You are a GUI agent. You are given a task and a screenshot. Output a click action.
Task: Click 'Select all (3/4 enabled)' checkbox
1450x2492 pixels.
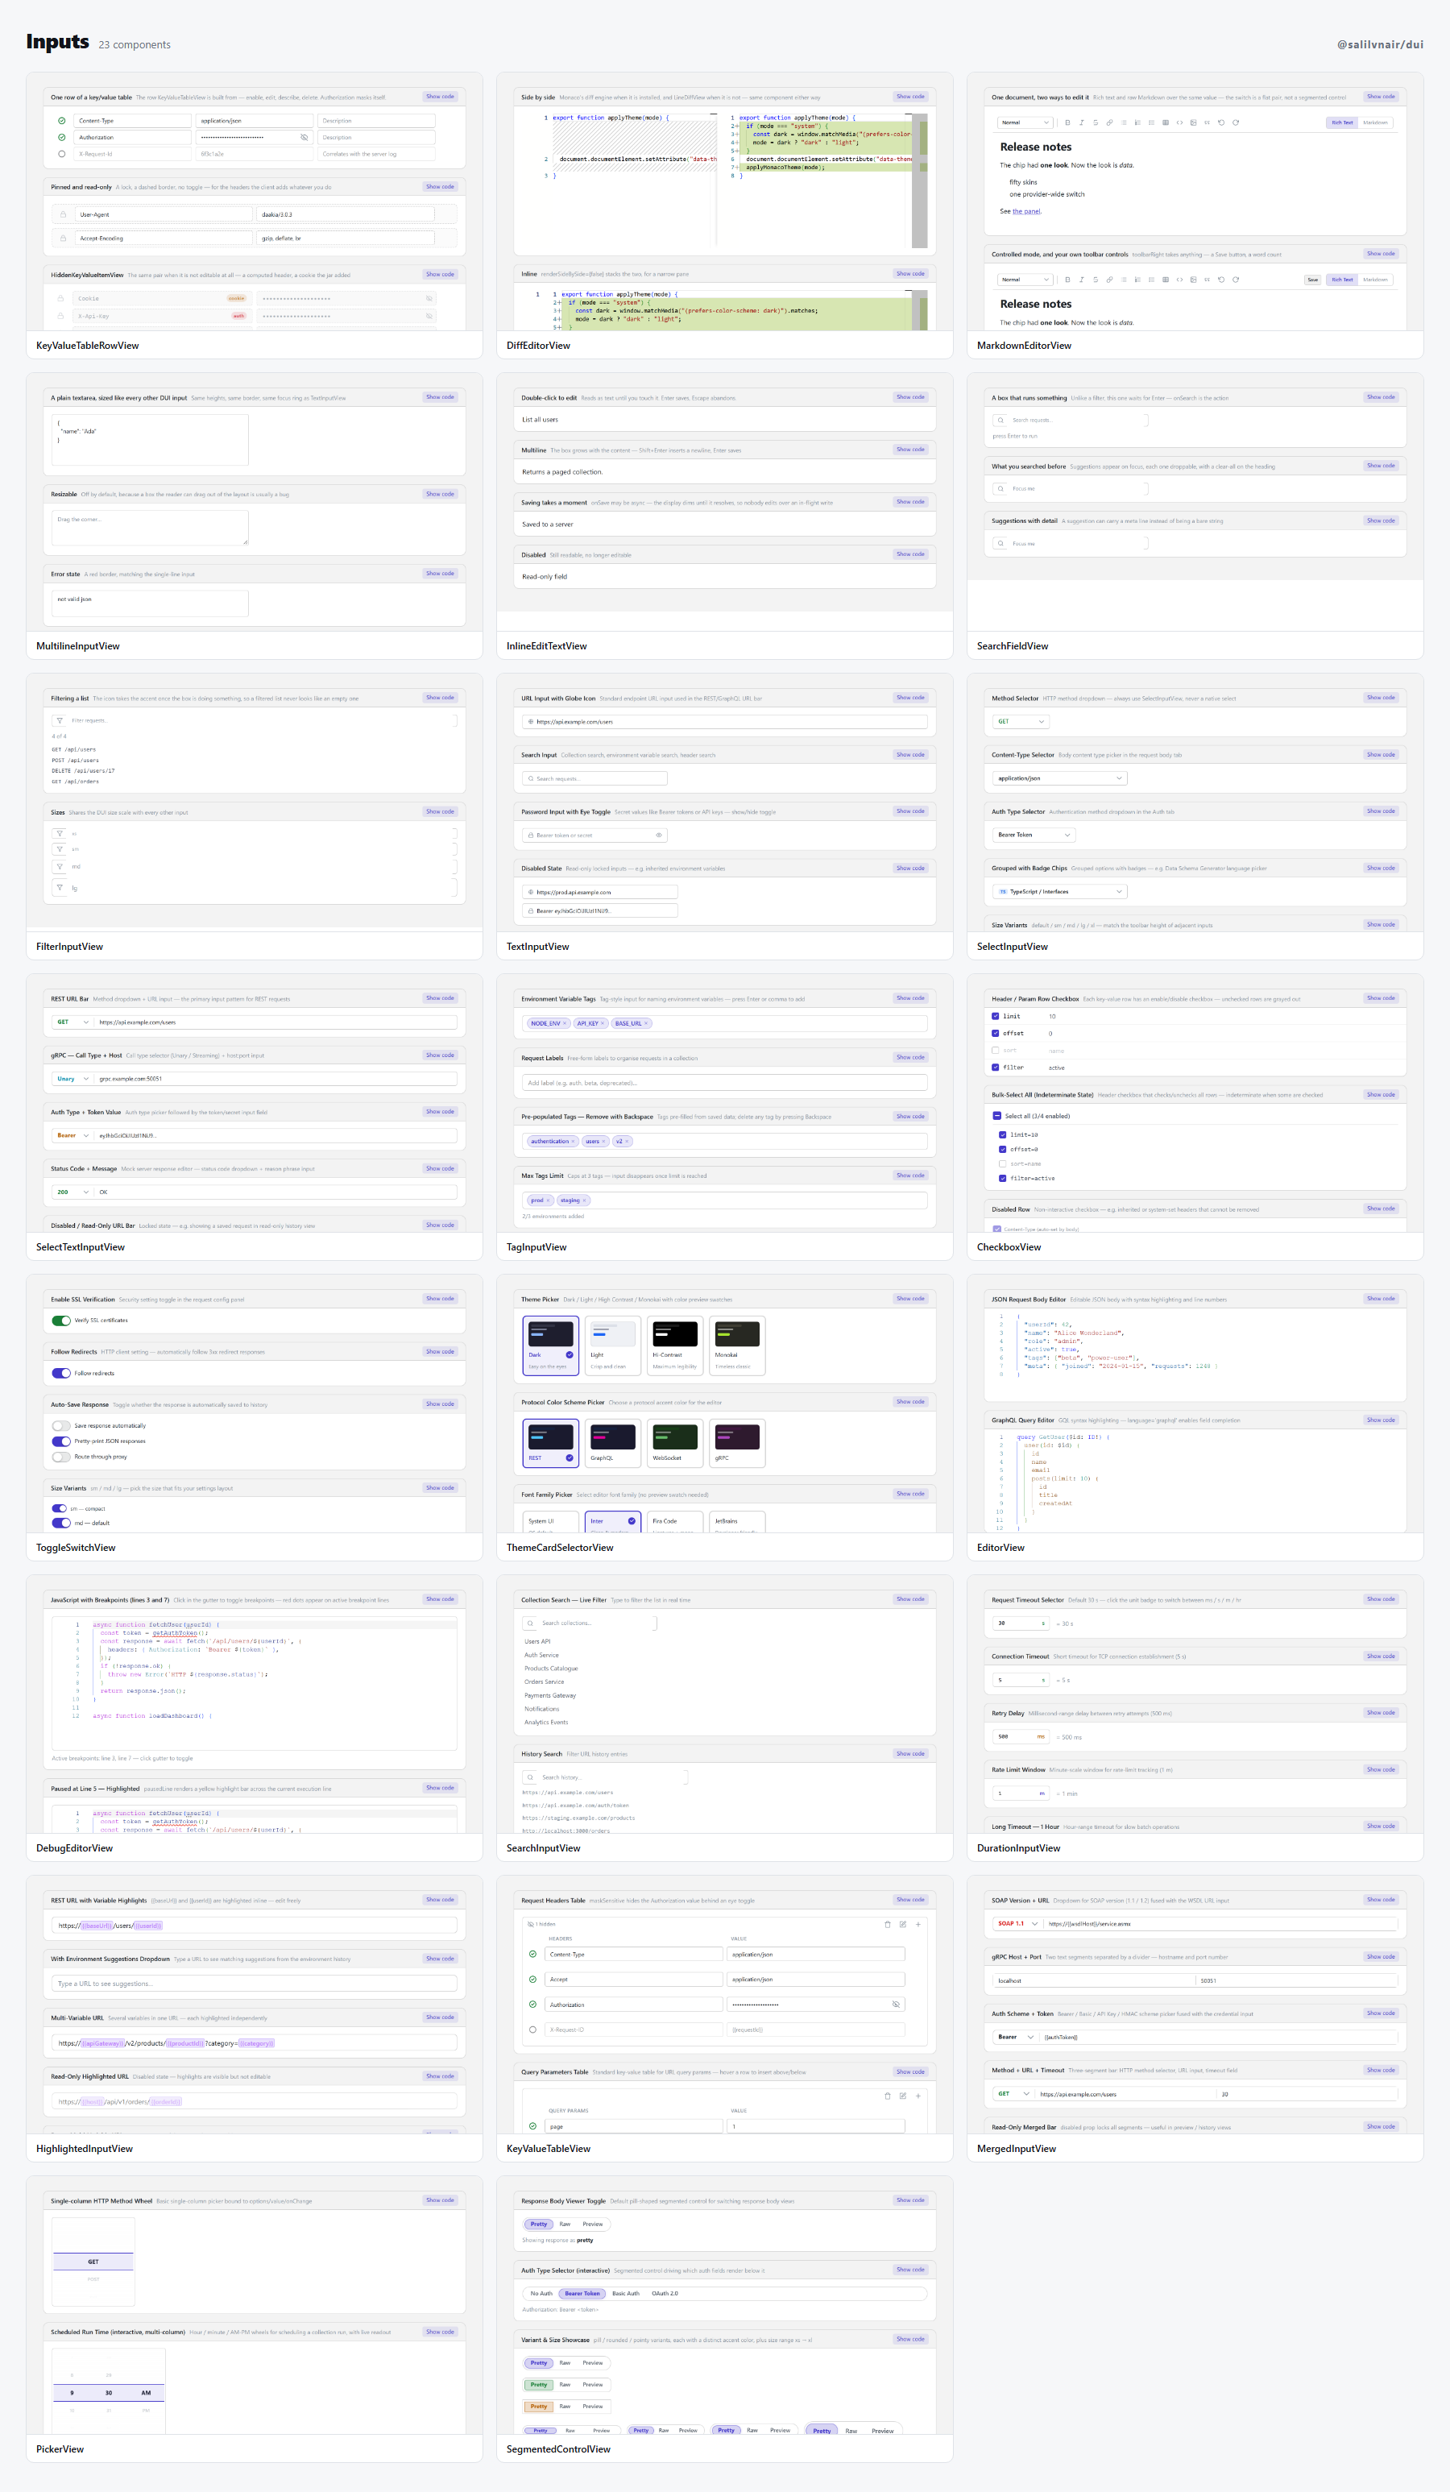click(x=997, y=1115)
